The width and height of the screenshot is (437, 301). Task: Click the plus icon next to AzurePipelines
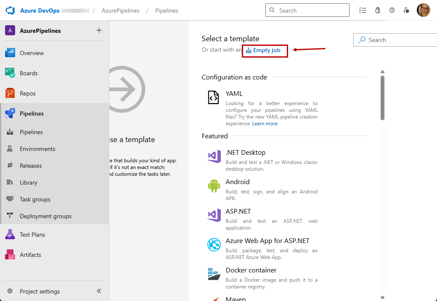pos(99,30)
